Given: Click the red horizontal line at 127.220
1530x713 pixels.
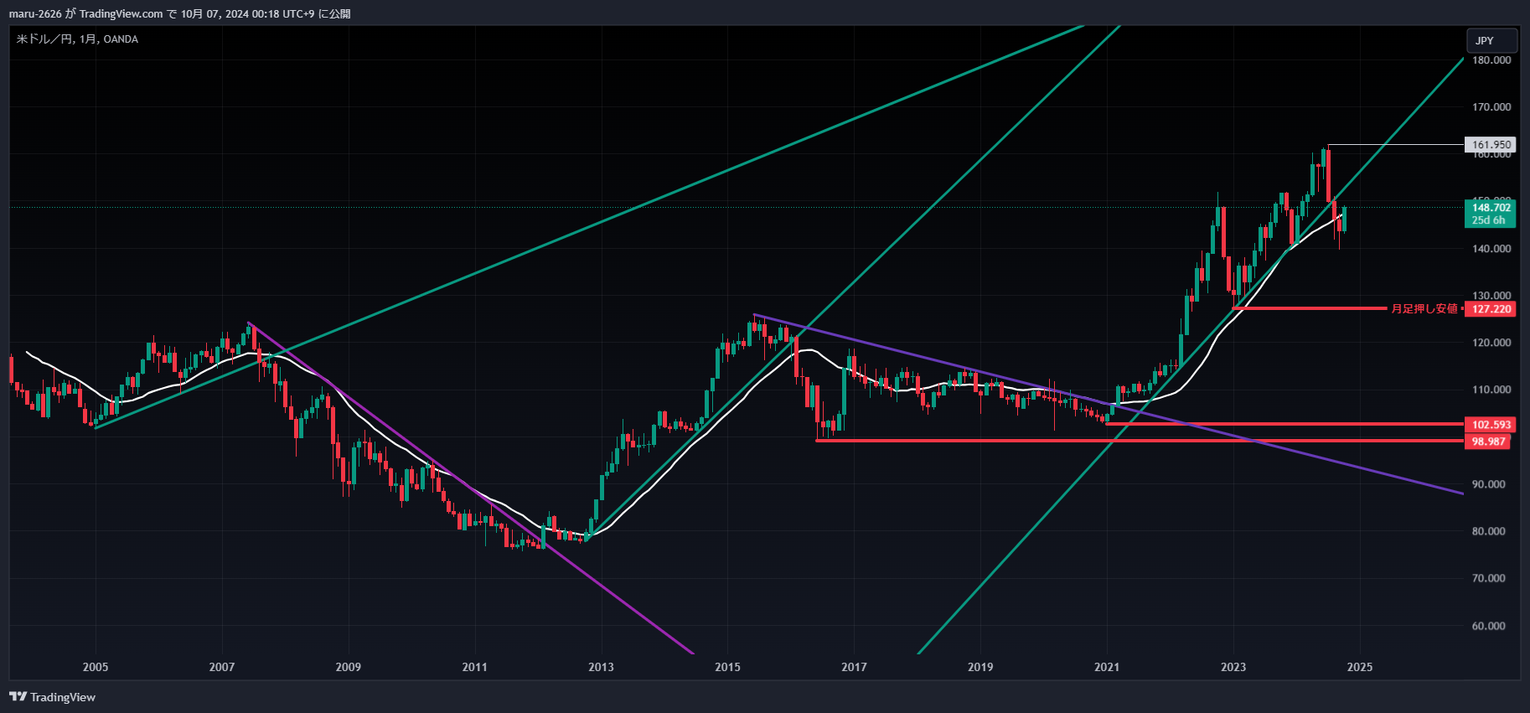Looking at the screenshot, I should [1310, 308].
